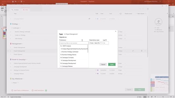The width and height of the screenshot is (175, 98).
Task: Cancel the Task dependency dialog
Action: 103,65
